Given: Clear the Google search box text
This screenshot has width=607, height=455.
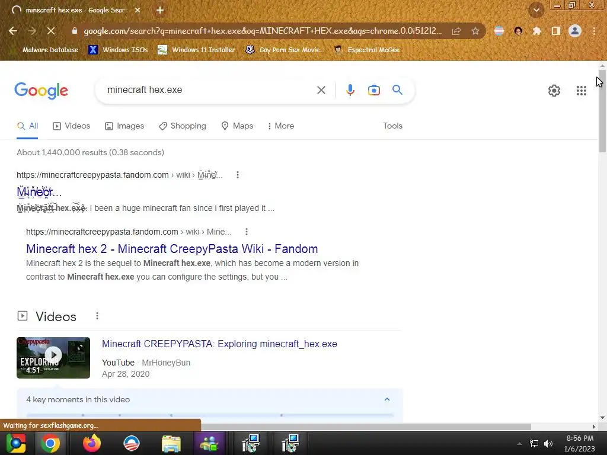Looking at the screenshot, I should coord(321,90).
